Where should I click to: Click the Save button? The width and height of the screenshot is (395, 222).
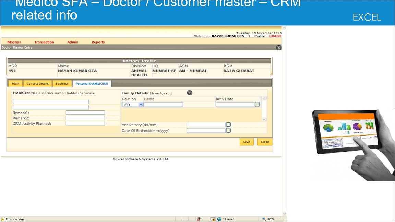[x=247, y=141]
